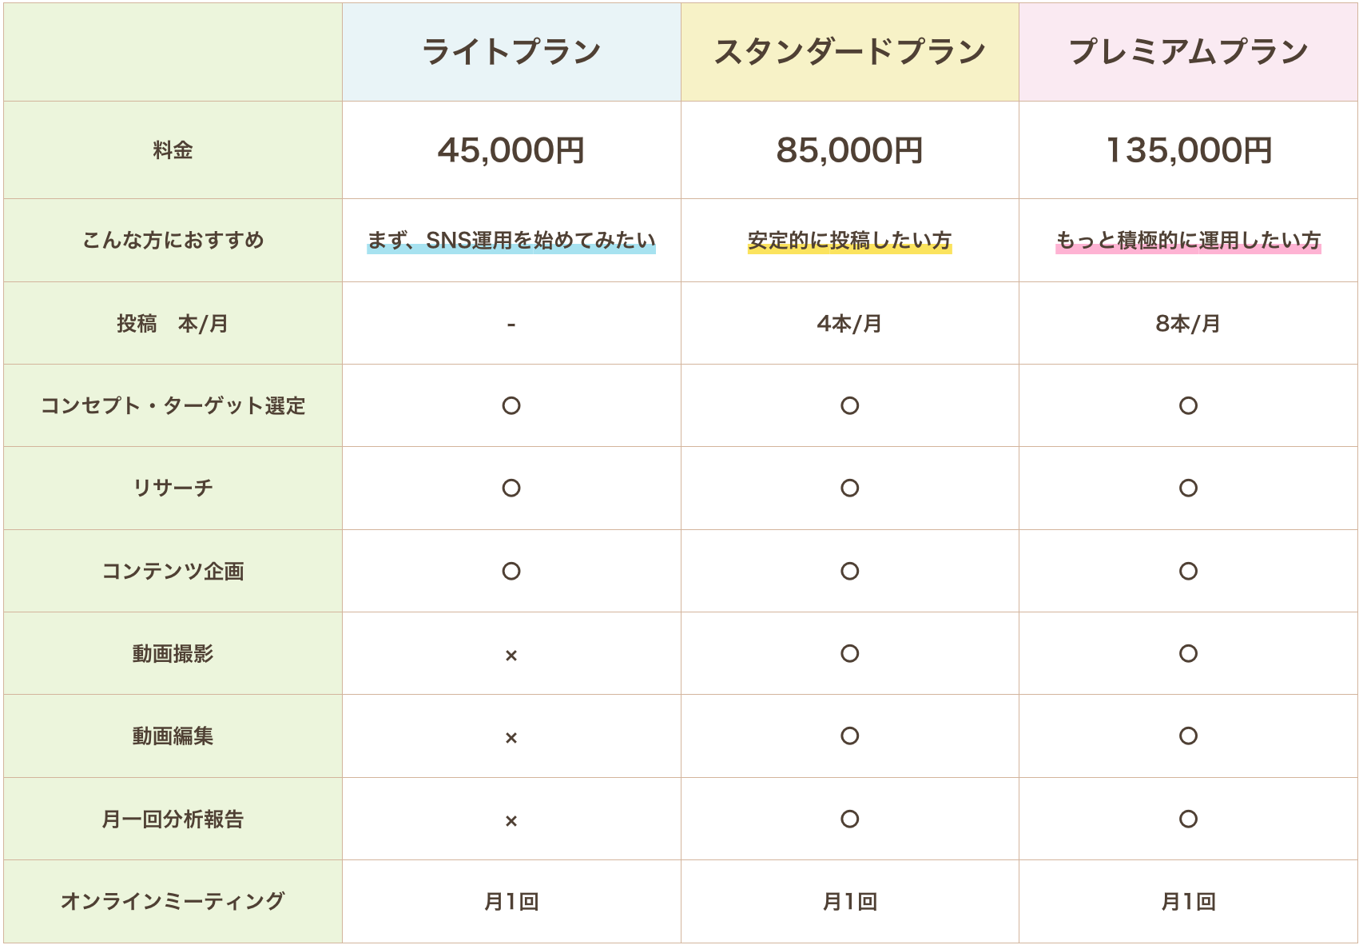Click the cross mark for Light Plan 月一回分析報告
The height and width of the screenshot is (945, 1363).
[511, 821]
